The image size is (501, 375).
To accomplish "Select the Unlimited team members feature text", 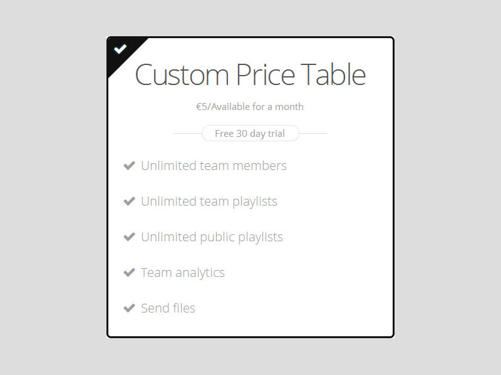I will tap(214, 166).
